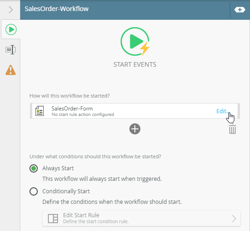250x231 pixels.
Task: Expand Edit Start Rule chevron arrow
Action: (x=234, y=219)
